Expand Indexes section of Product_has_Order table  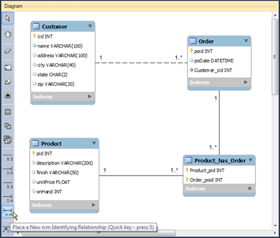(250, 189)
